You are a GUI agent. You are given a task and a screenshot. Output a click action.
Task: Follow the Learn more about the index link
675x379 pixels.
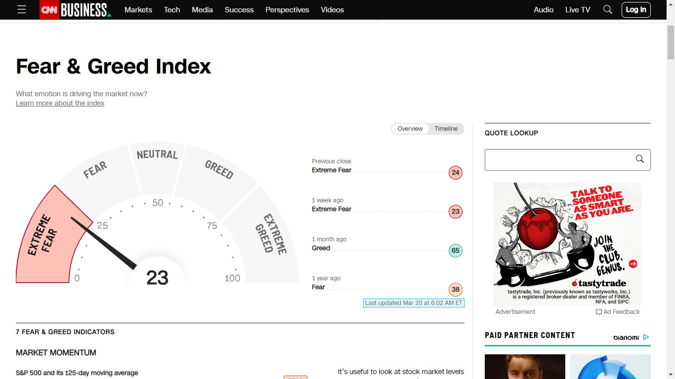pyautogui.click(x=60, y=103)
